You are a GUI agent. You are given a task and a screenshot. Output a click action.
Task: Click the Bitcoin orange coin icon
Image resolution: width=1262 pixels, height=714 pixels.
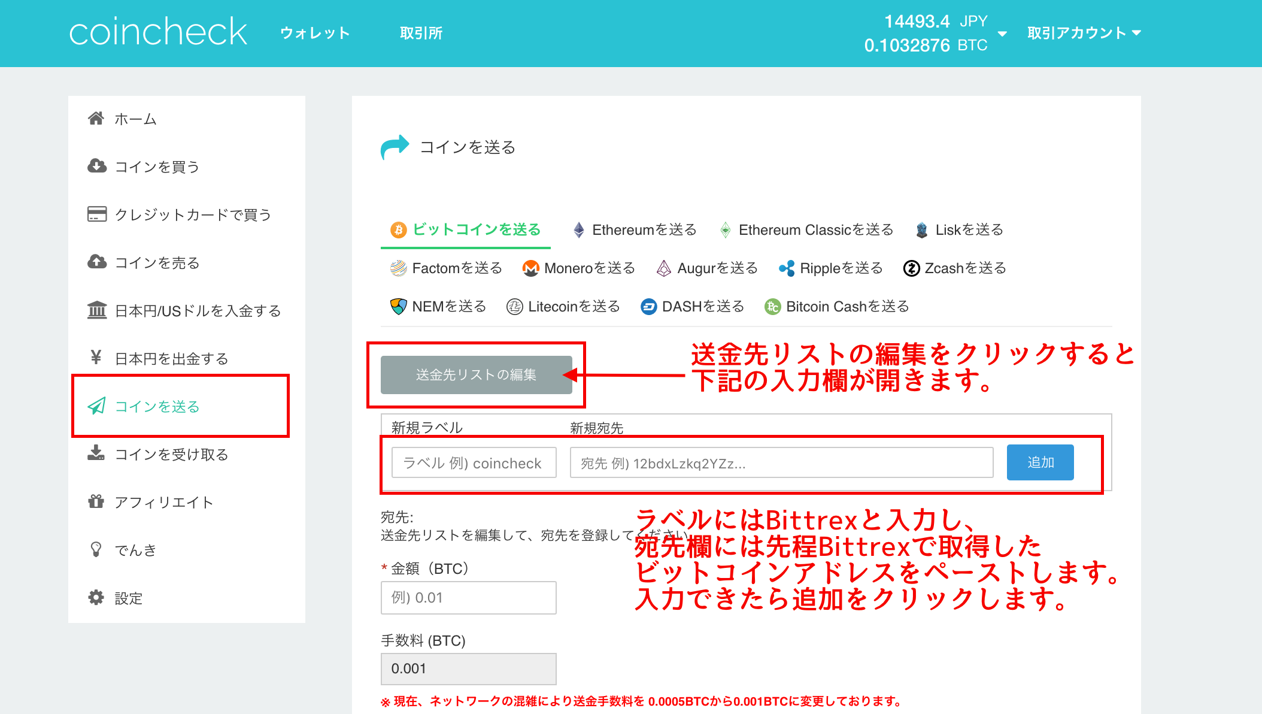tap(399, 229)
